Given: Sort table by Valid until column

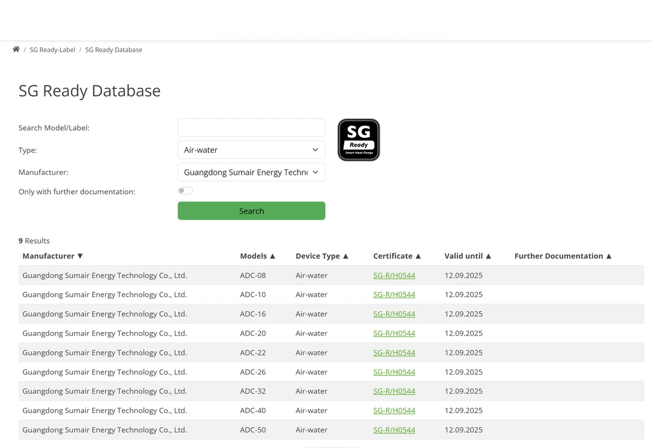Looking at the screenshot, I should point(467,256).
